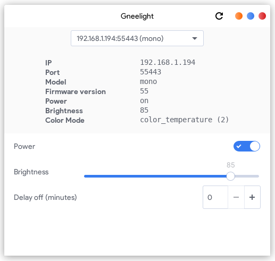Image resolution: width=275 pixels, height=261 pixels.
Task: Click the Power status value on
Action: tap(144, 100)
